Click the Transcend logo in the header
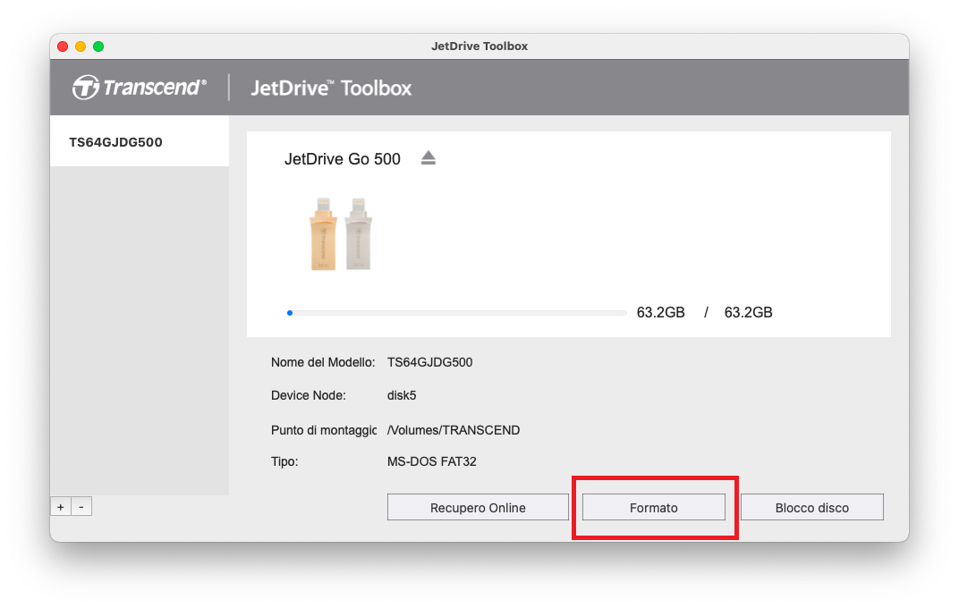 coord(140,88)
